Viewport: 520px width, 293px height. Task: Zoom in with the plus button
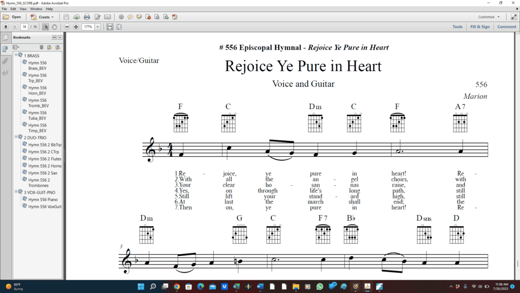tap(76, 26)
